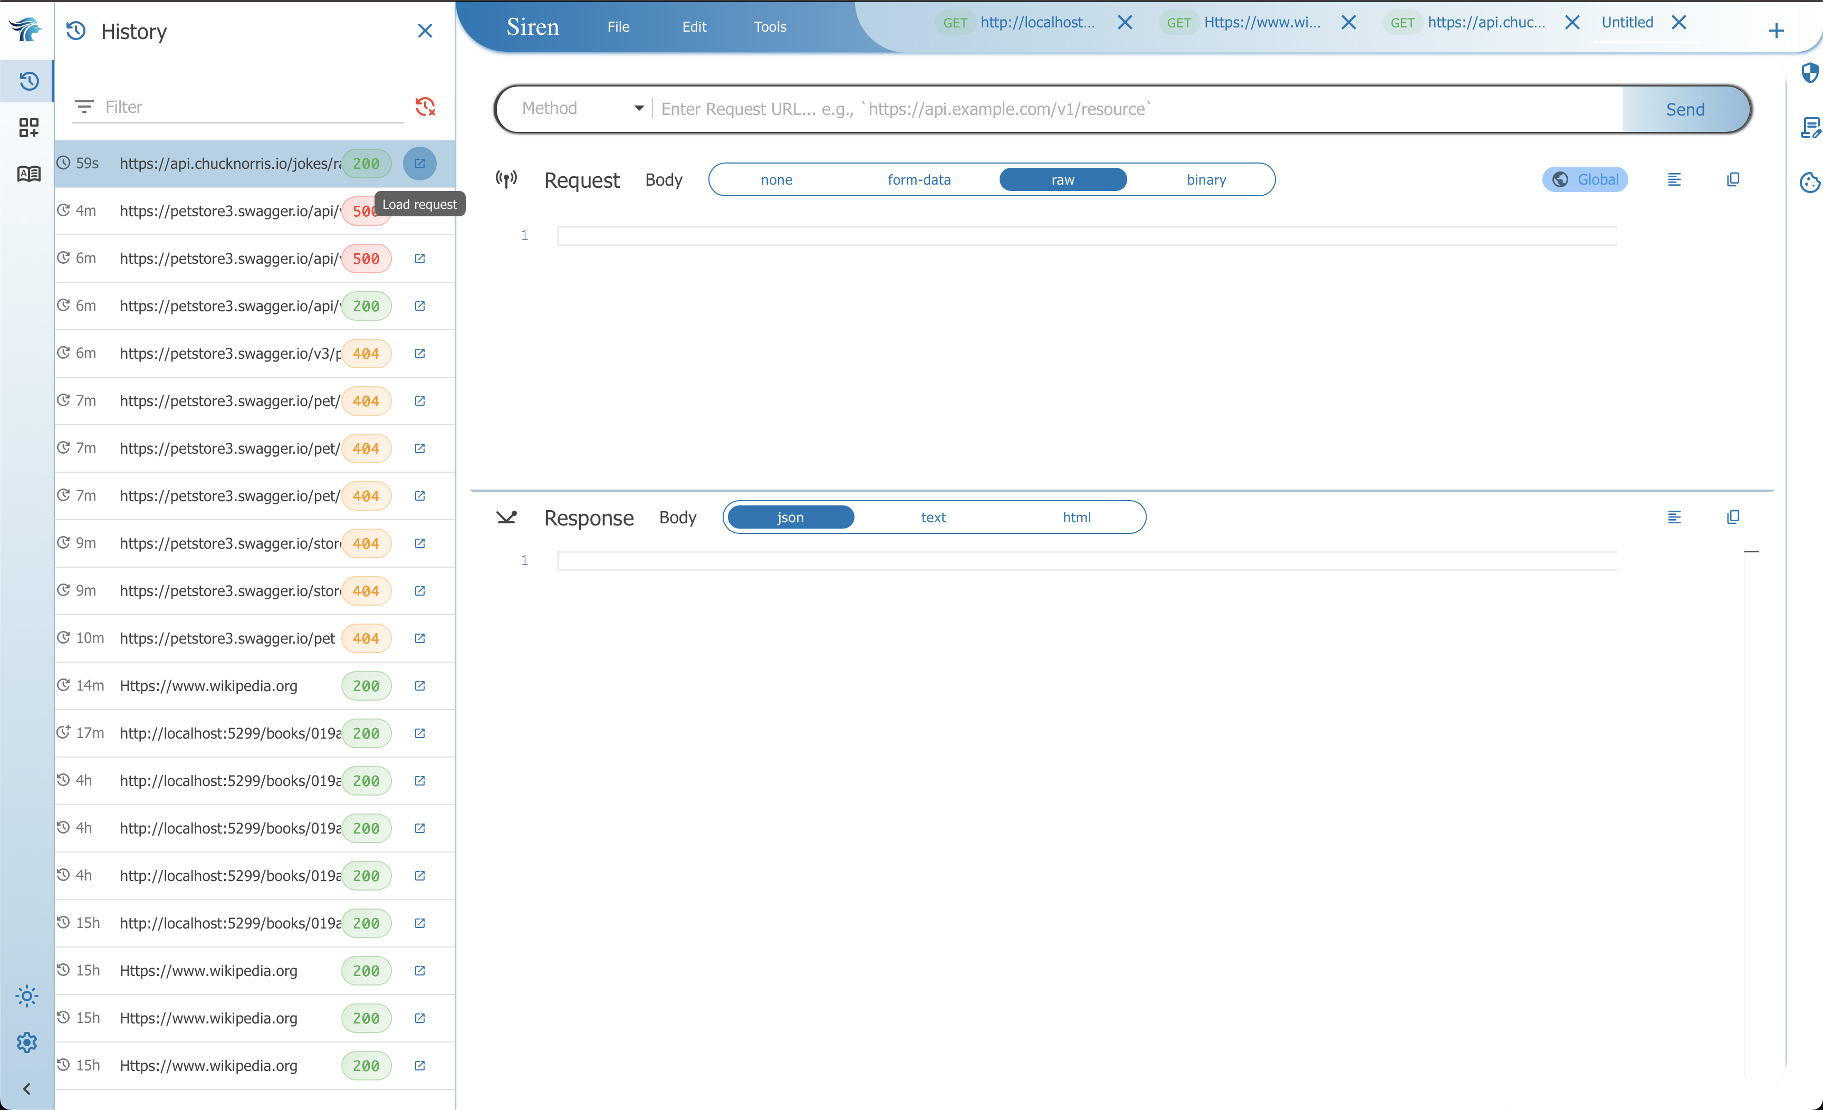Open settings gear in sidebar

pos(26,1042)
